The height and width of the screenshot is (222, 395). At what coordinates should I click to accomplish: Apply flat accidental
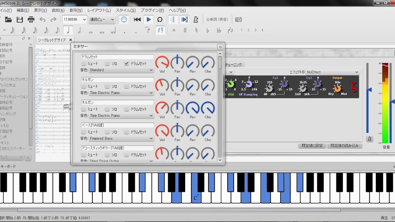208,30
